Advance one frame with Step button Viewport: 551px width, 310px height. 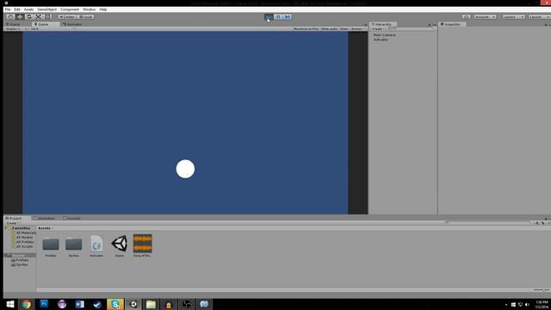coord(287,17)
